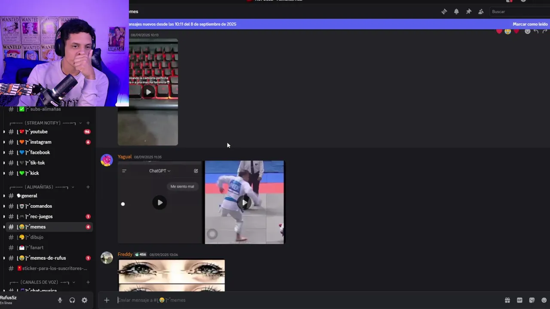
Task: Click Marcar como leído in the banner
Action: coord(530,24)
